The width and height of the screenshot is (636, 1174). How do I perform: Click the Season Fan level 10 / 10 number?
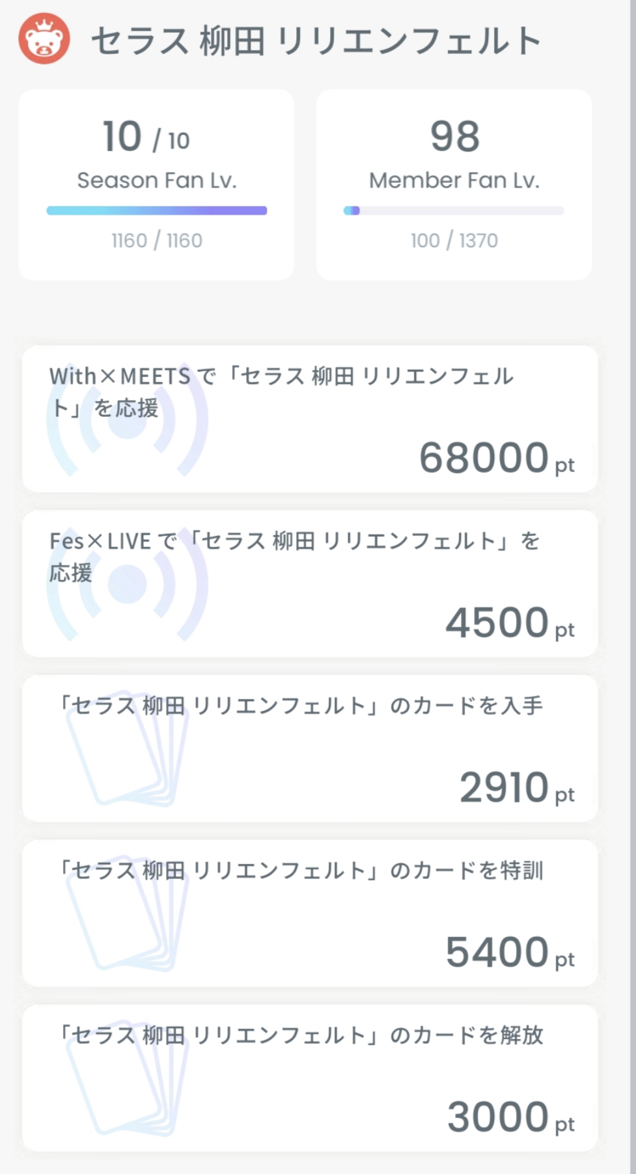point(146,137)
